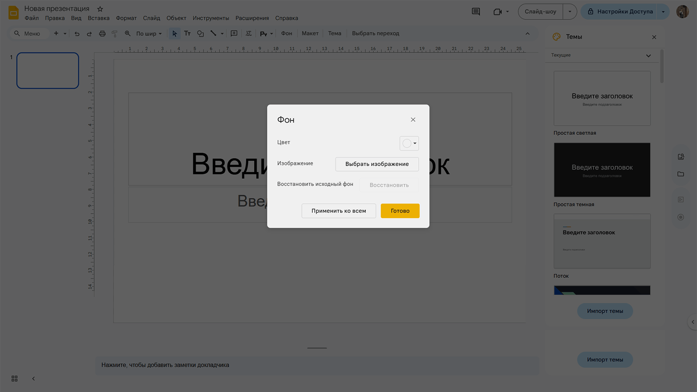Star the presentation title
The height and width of the screenshot is (392, 697).
tap(100, 9)
